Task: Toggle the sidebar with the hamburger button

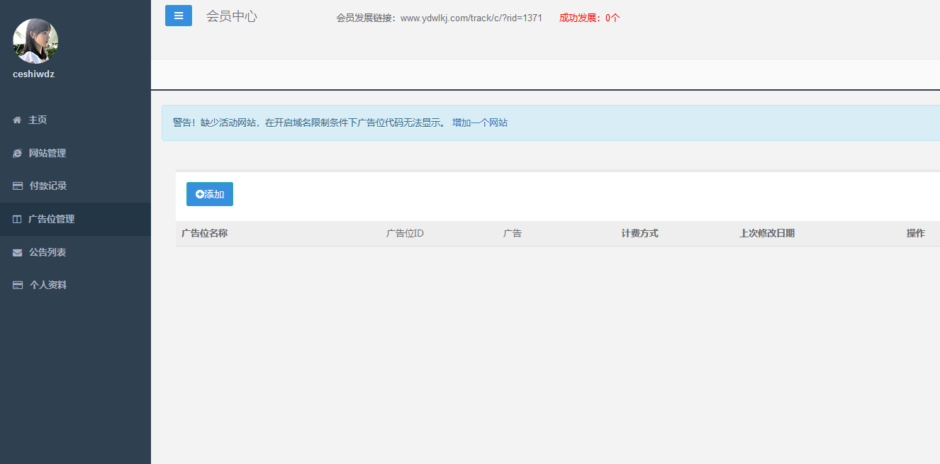Action: tap(179, 16)
